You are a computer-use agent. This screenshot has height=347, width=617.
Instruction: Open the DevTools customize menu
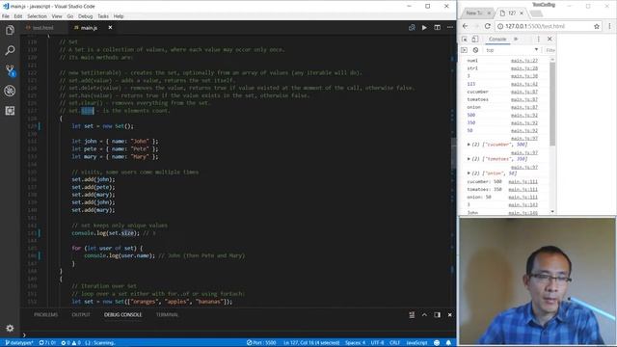coord(538,39)
